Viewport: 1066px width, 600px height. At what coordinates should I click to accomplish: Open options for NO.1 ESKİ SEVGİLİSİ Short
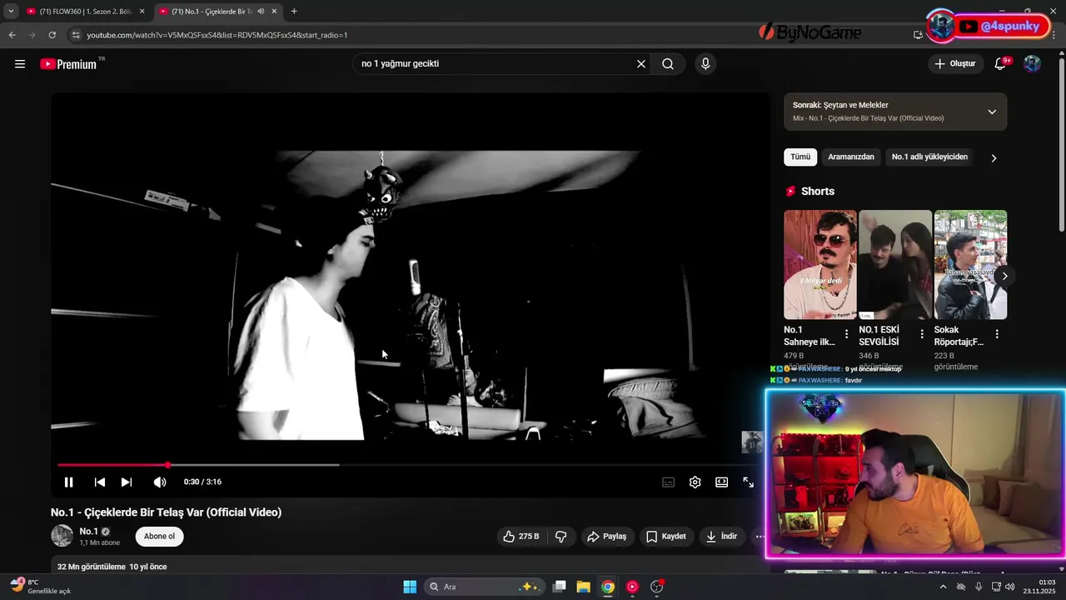(921, 334)
